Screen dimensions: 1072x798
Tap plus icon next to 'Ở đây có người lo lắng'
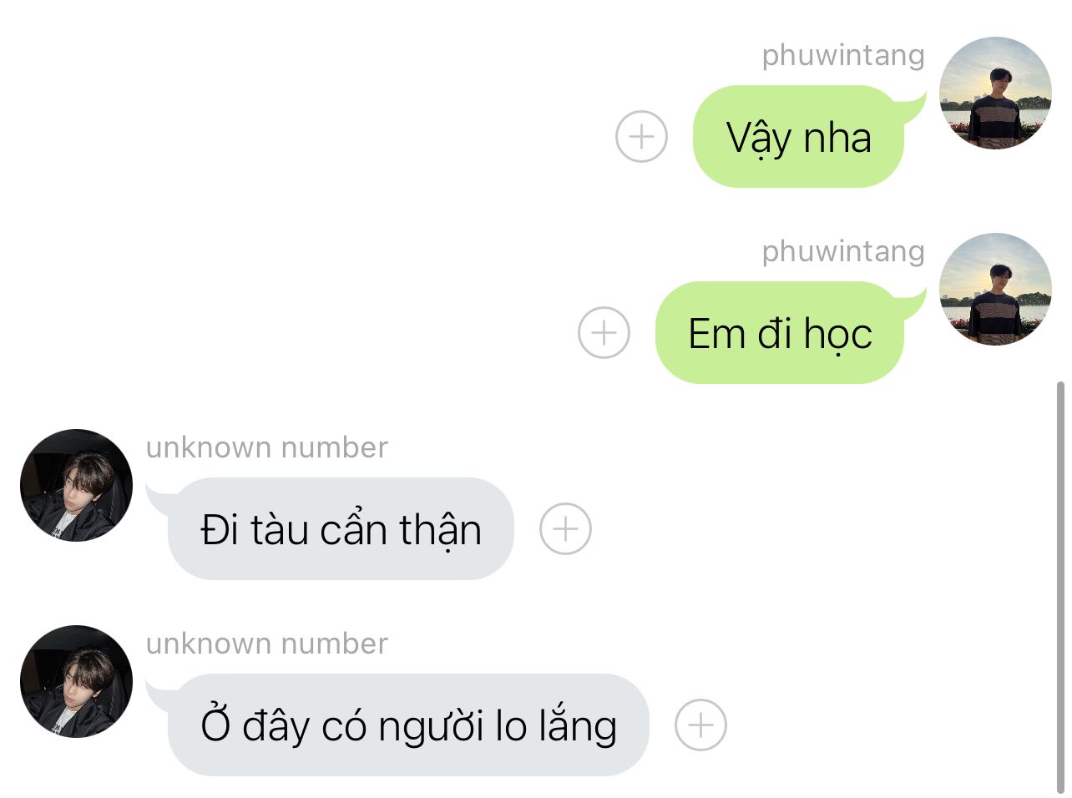coord(700,725)
